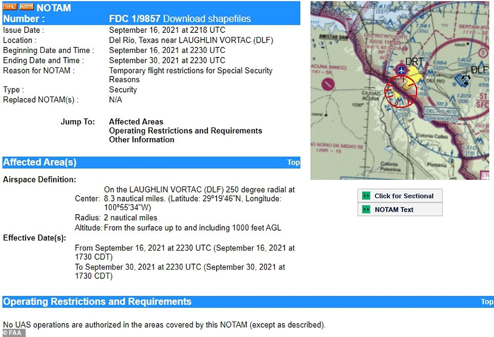Select the 'To September 30, 2021 at 2230 UTC' line
494x337 pixels.
coord(180,271)
